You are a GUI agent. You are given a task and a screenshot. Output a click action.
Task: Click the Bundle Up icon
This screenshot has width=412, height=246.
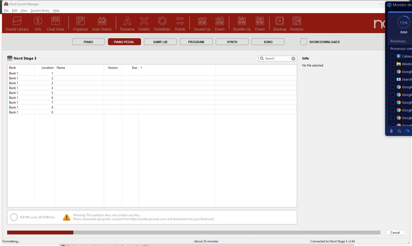pyautogui.click(x=242, y=24)
